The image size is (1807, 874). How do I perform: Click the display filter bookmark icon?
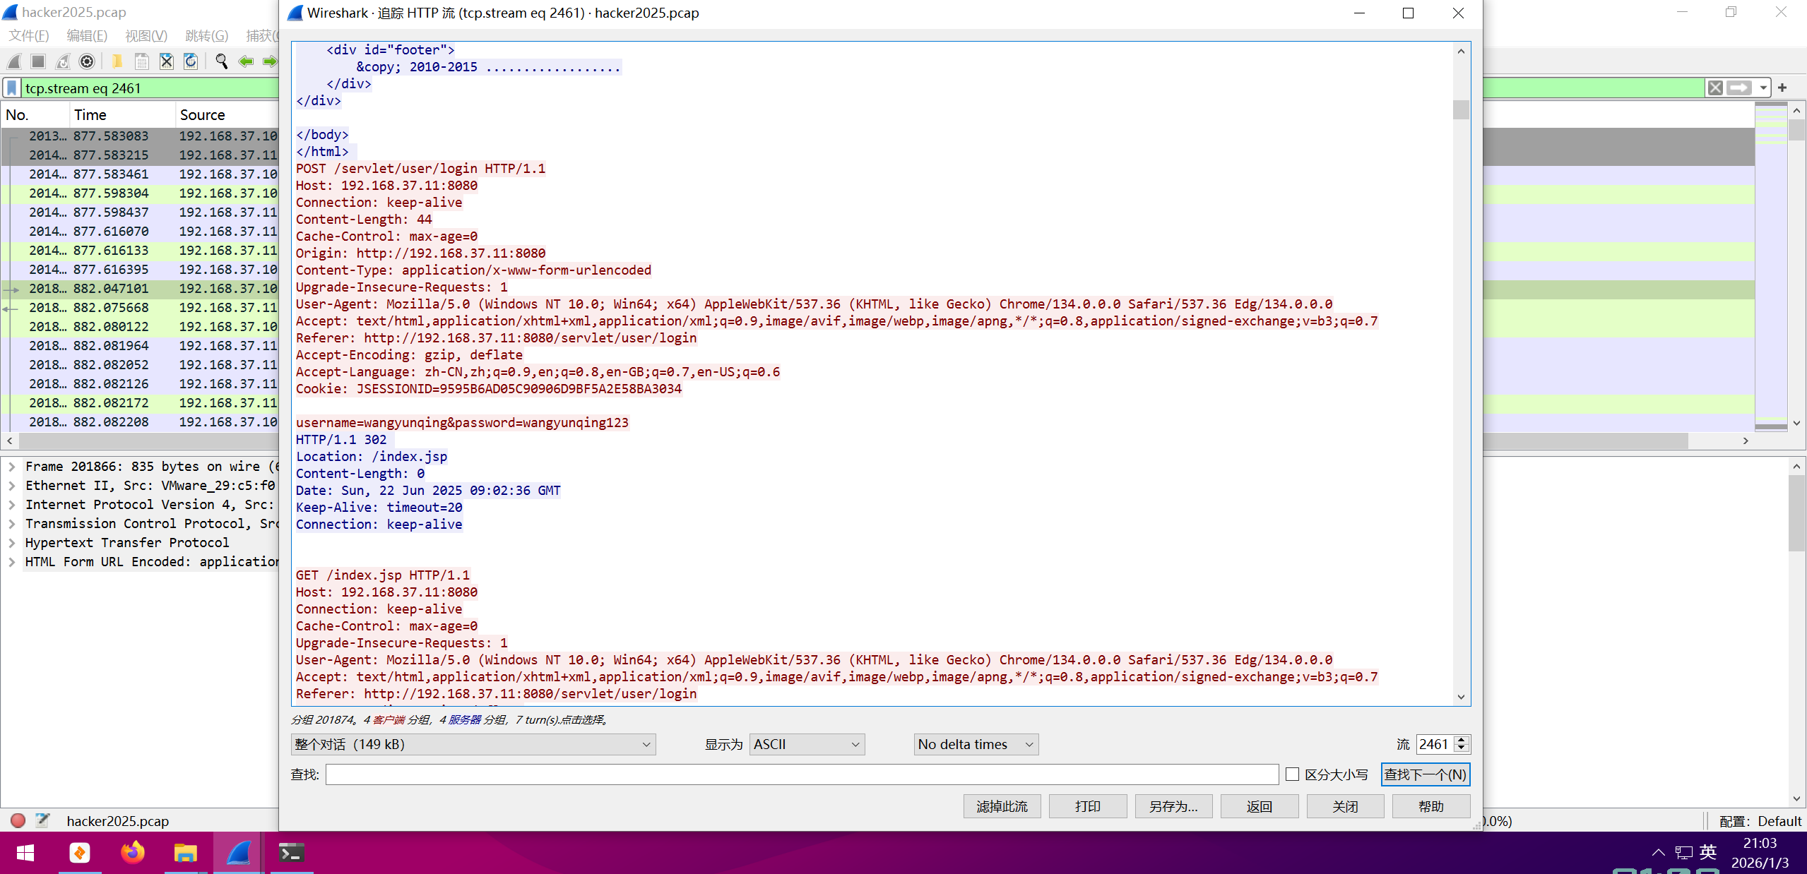tap(12, 88)
